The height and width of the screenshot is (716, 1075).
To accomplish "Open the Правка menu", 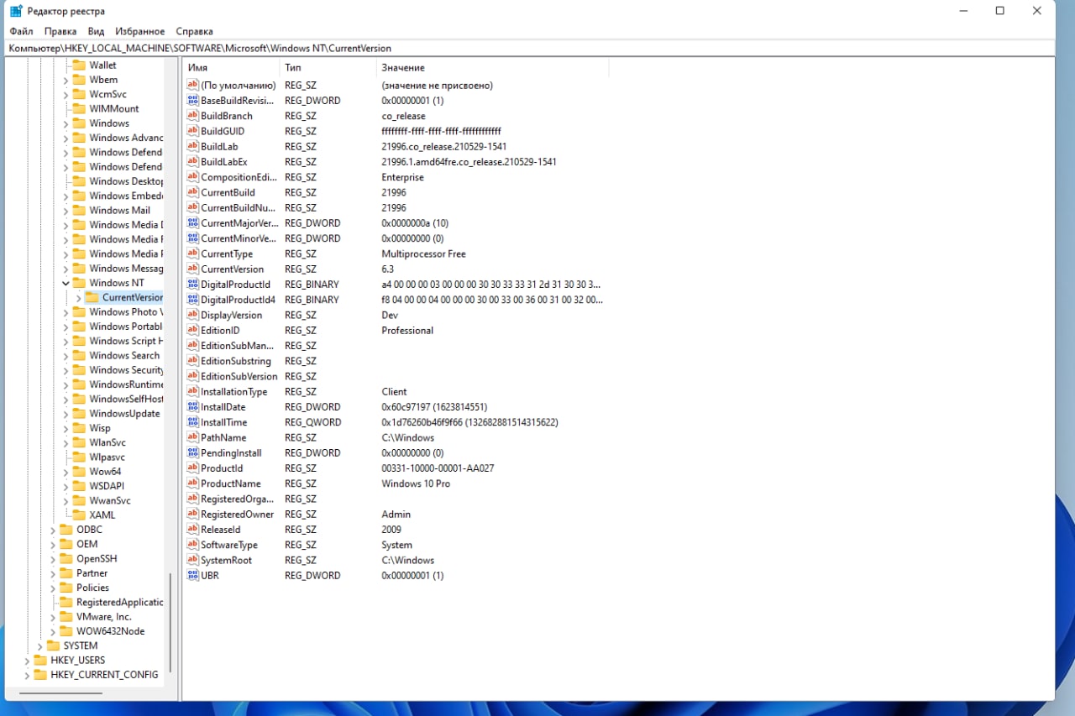I will [60, 31].
